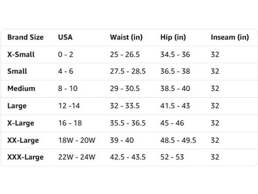Click the Inseam (in) column header
The image size is (258, 194).
tap(230, 37)
